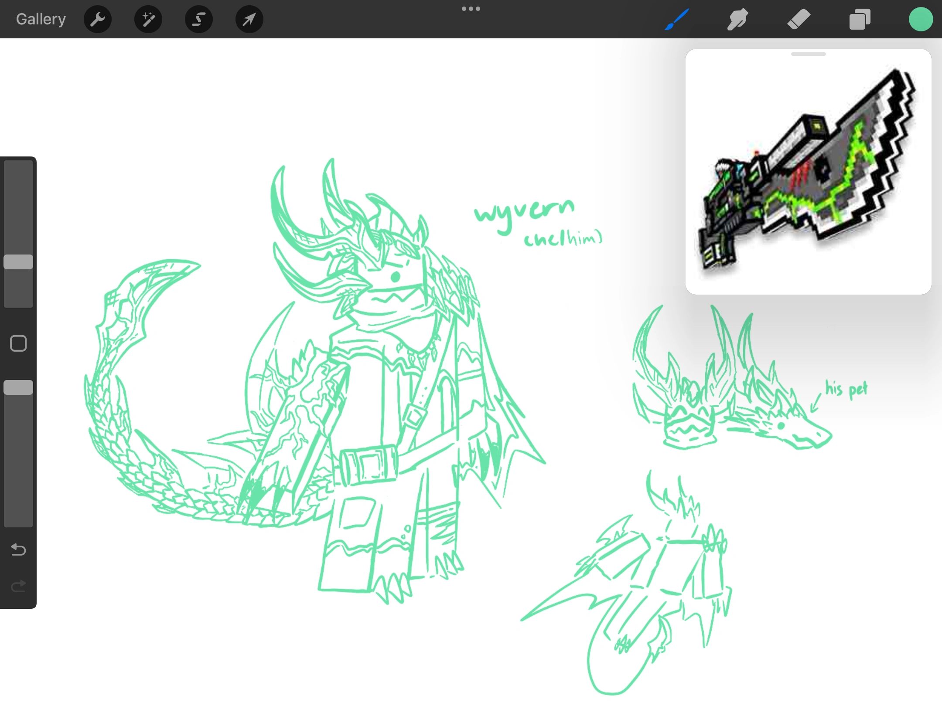Open the Actions menu (wrench icon)

(x=97, y=19)
